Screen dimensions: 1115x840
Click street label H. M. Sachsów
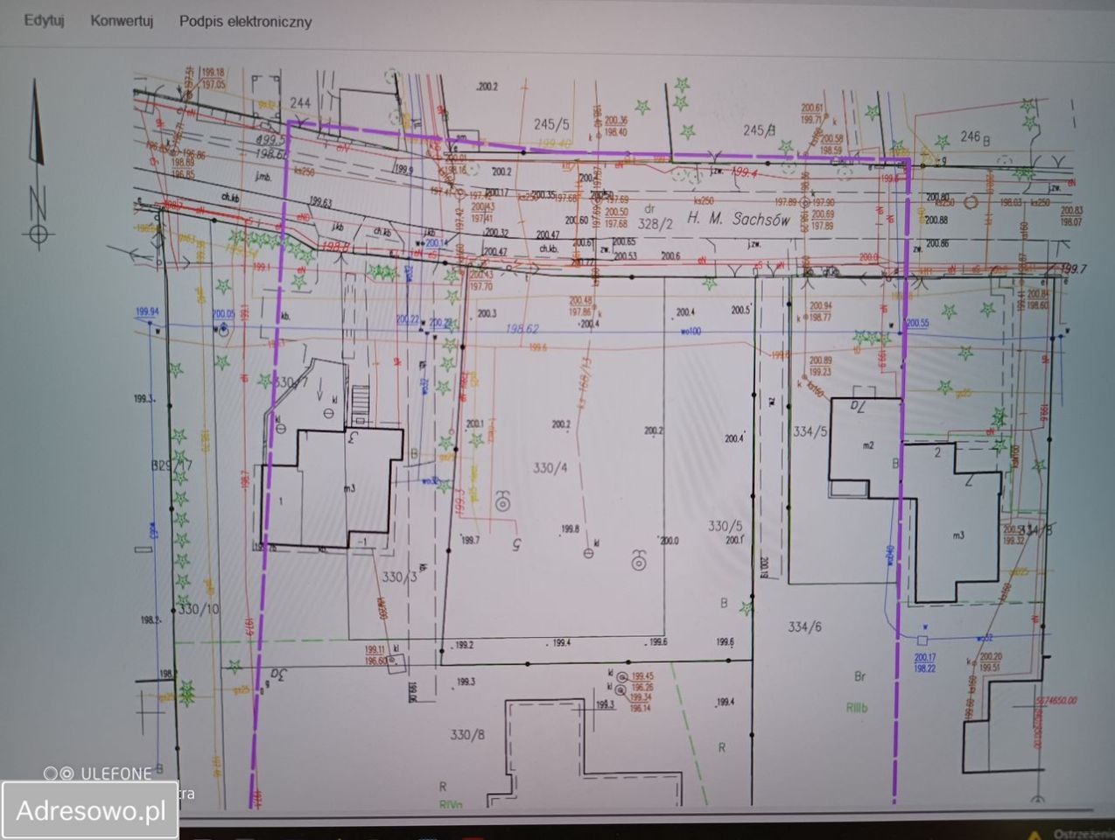[x=739, y=220]
